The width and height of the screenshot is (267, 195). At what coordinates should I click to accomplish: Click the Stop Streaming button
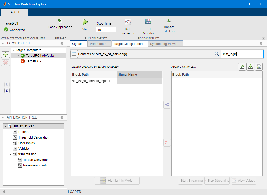(x=217, y=181)
